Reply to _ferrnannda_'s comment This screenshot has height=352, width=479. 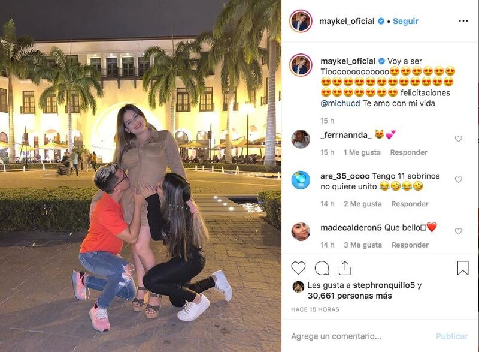point(408,152)
